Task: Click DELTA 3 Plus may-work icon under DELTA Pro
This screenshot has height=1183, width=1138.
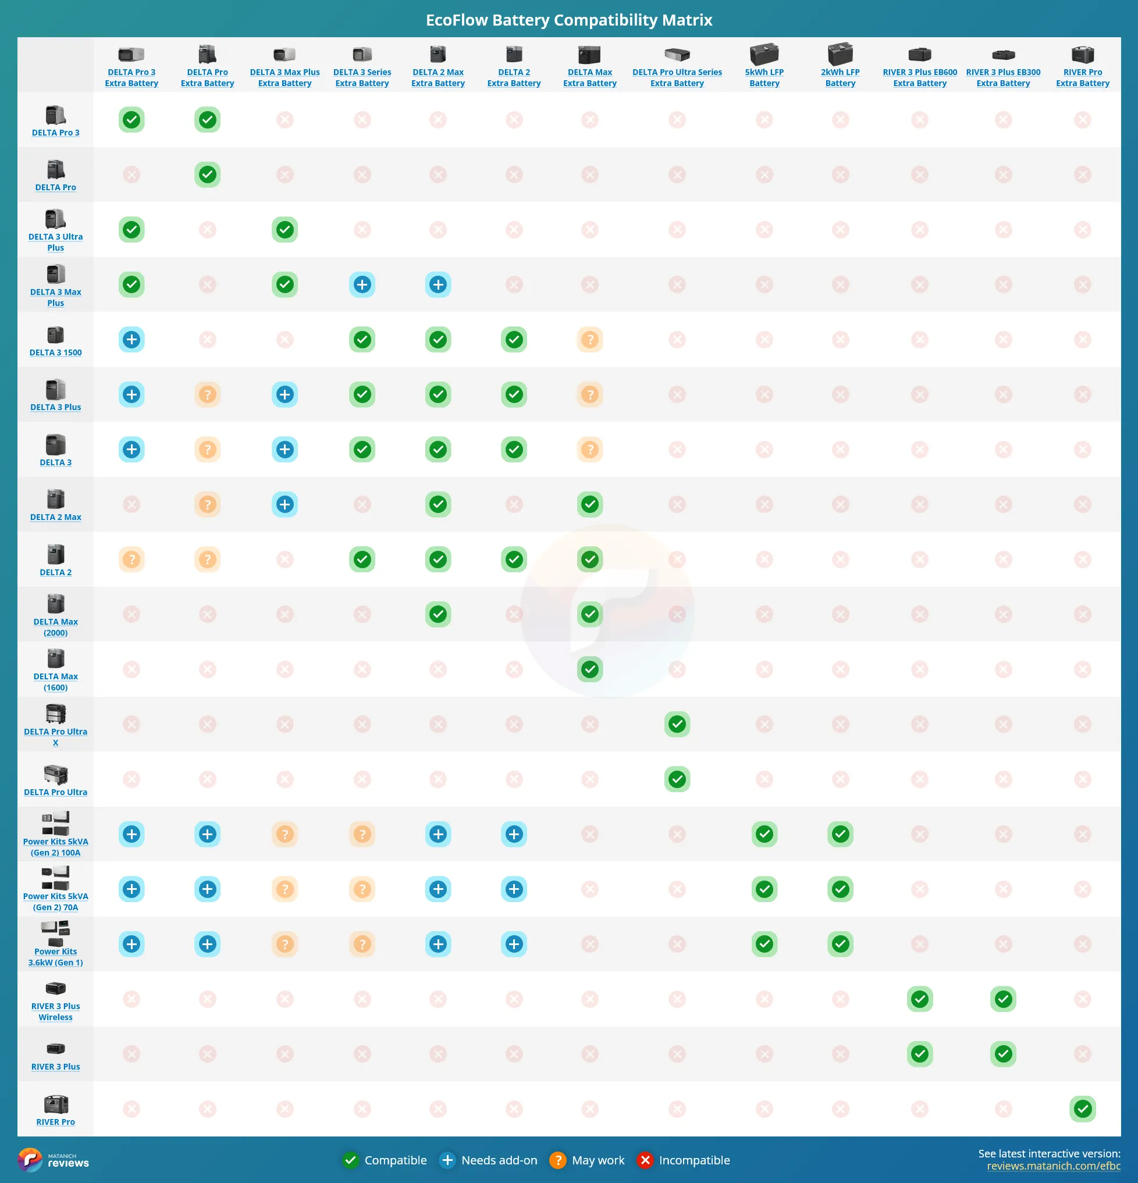Action: (x=207, y=394)
